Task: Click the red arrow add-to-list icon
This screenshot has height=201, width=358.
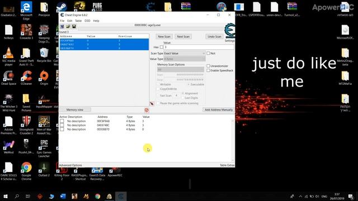Action: pyautogui.click(x=152, y=103)
